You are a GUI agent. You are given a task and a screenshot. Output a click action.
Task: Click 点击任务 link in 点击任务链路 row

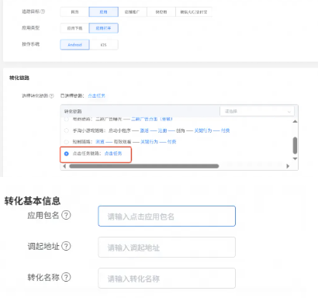tap(113, 154)
